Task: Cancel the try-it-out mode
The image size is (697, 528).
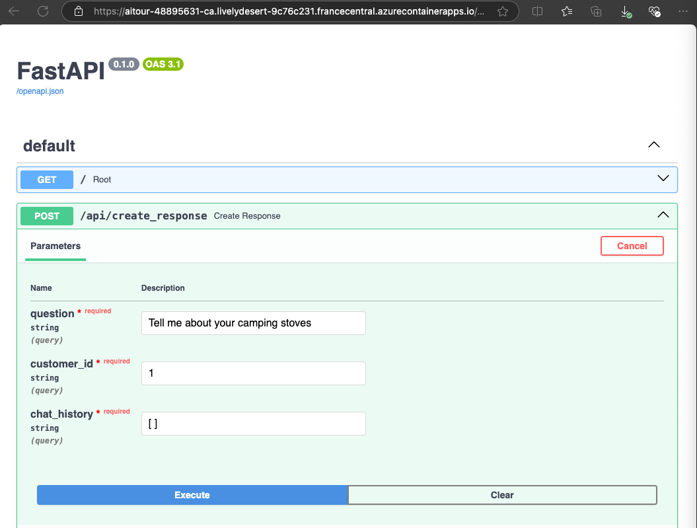Action: [632, 246]
